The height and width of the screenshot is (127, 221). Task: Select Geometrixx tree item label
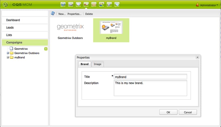point(21,49)
